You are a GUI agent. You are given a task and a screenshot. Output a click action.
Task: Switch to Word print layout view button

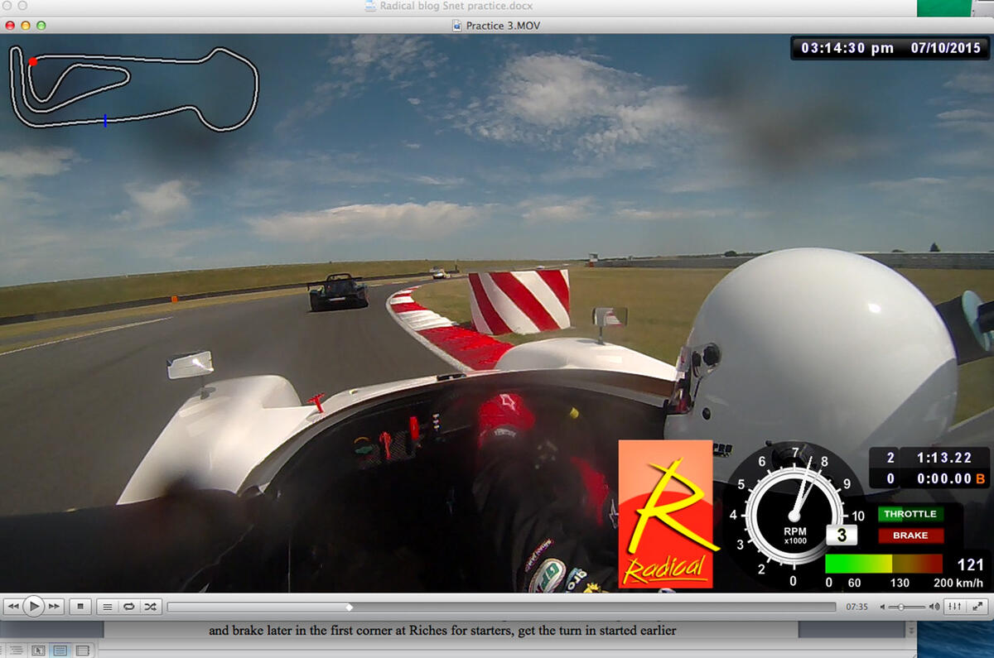60,651
